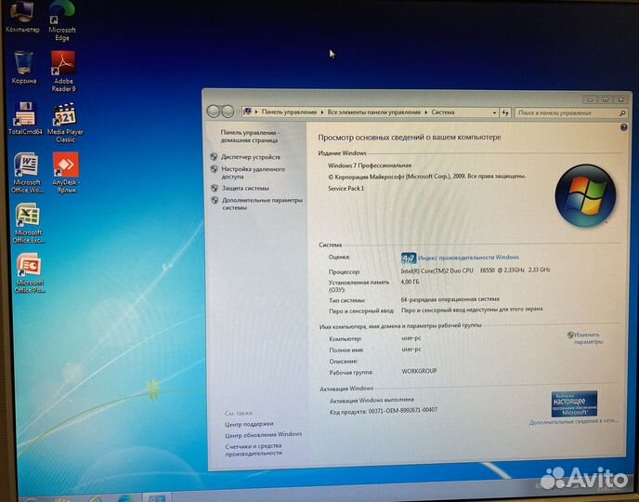
Task: Click the 4,00 ГБ installed memory value
Action: pyautogui.click(x=410, y=282)
